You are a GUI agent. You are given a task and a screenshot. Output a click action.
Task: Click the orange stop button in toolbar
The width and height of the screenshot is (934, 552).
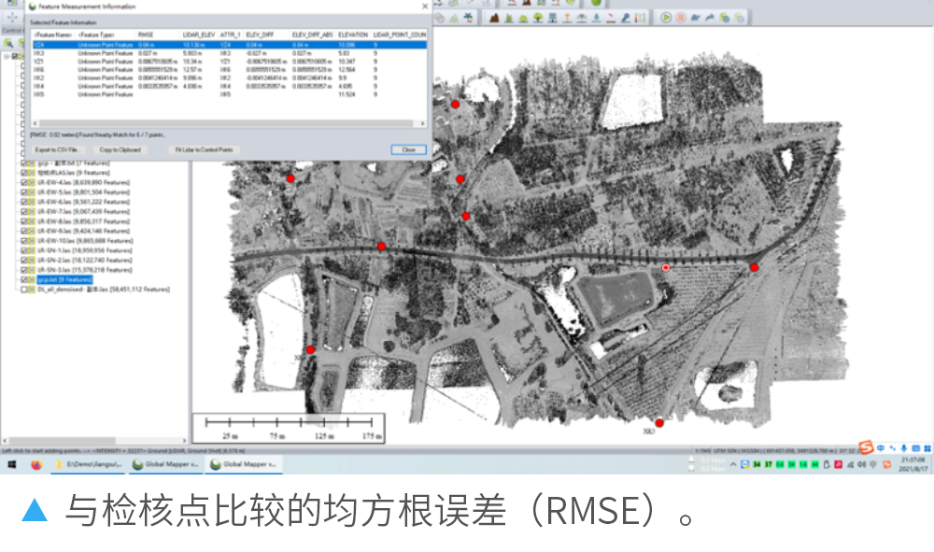point(681,17)
